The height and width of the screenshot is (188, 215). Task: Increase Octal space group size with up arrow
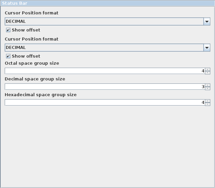(x=208, y=69)
